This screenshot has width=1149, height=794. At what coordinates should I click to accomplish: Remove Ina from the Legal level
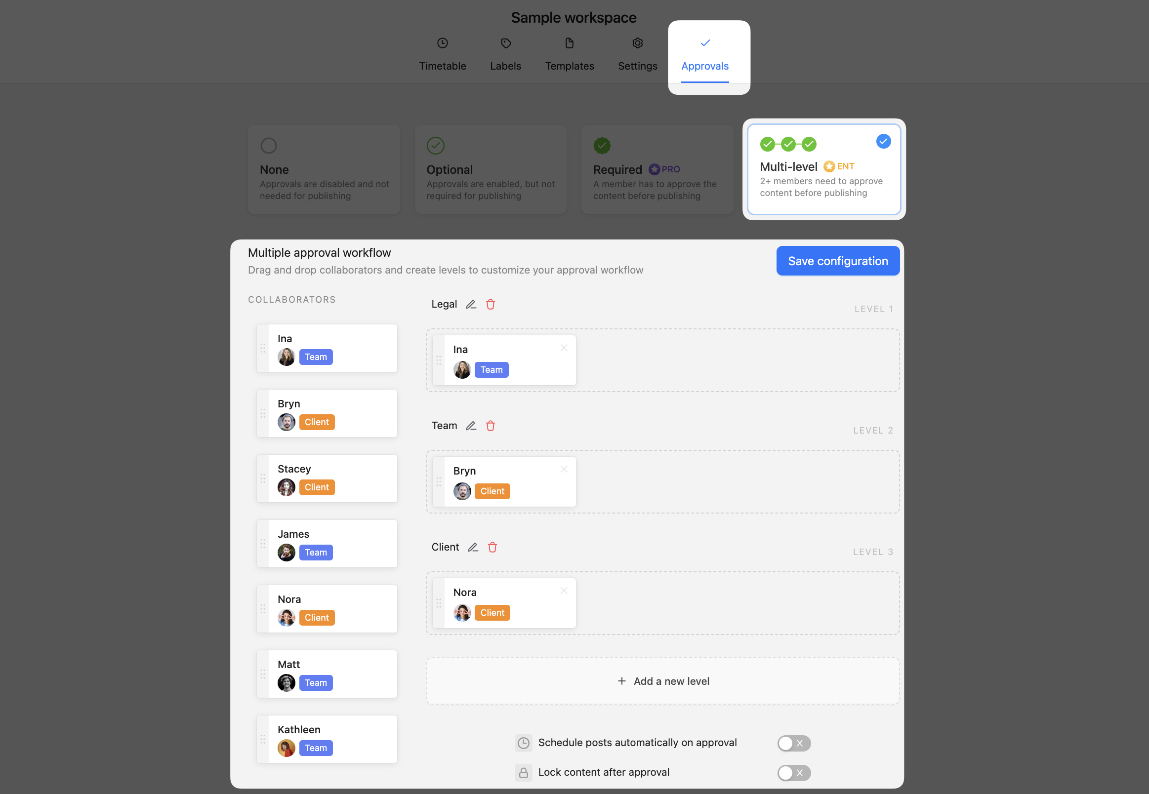coord(564,348)
